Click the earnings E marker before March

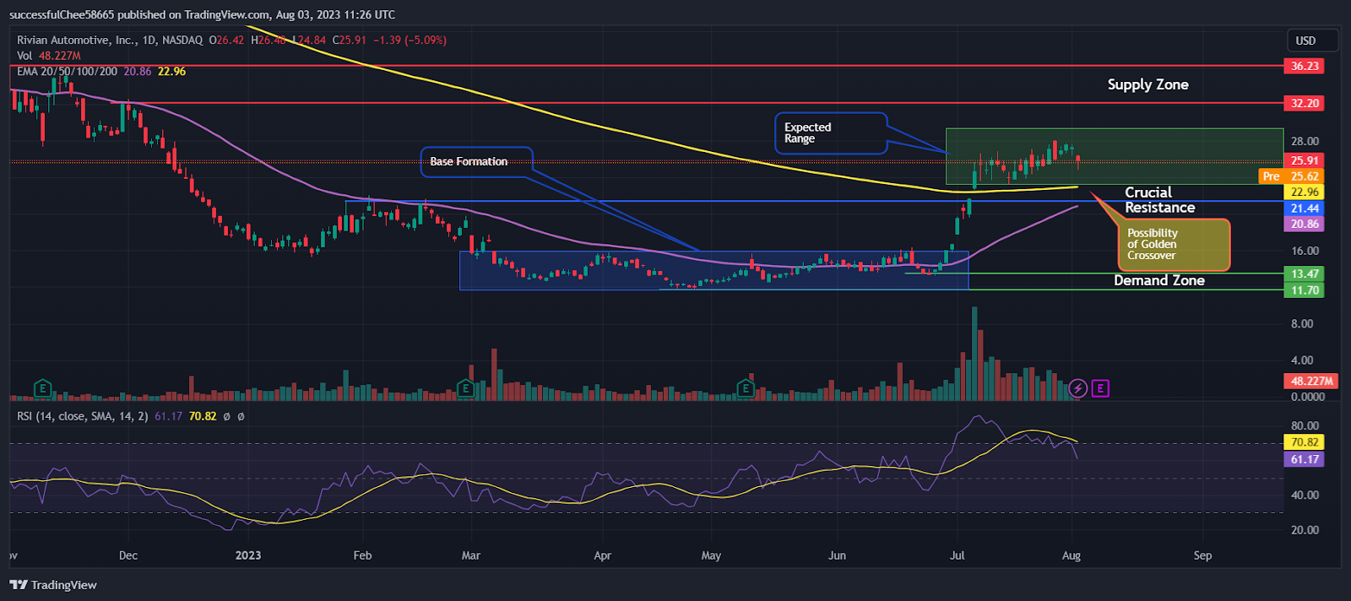point(465,389)
